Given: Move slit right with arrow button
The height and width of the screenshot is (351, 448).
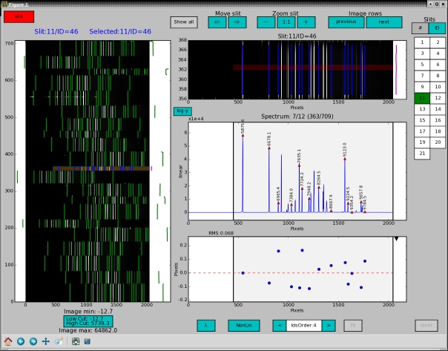Looking at the screenshot, I should point(236,22).
